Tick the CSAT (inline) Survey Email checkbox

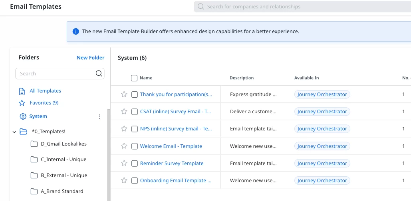[x=135, y=112]
